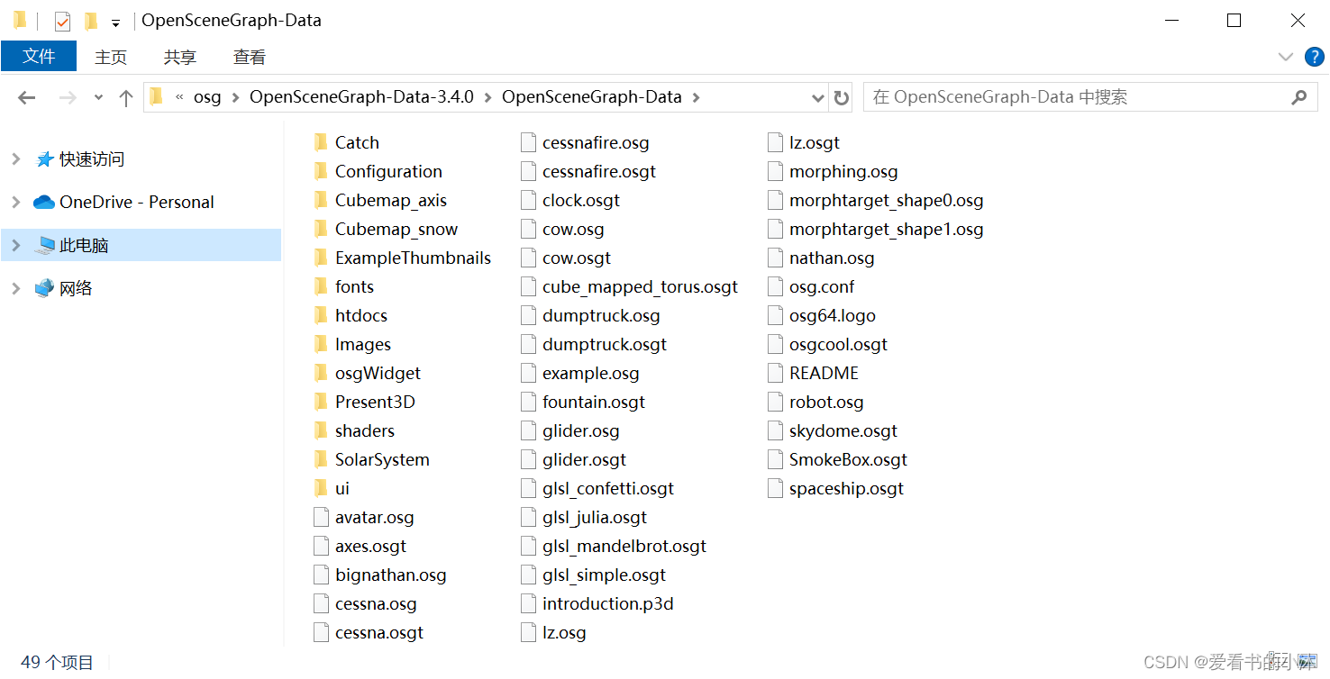Image resolution: width=1330 pixels, height=679 pixels.
Task: Select the file glsl_confetti.osgt
Action: tap(608, 488)
